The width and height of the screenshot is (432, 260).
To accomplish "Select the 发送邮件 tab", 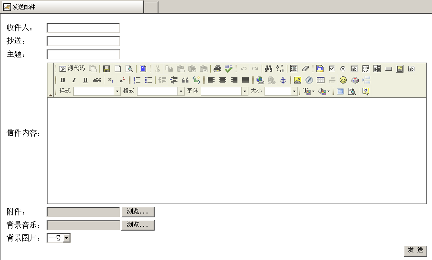I will 71,7.
